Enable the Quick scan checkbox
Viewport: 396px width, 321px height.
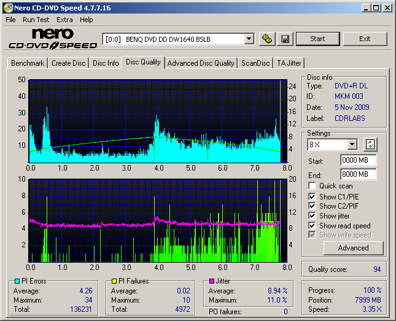pyautogui.click(x=313, y=186)
